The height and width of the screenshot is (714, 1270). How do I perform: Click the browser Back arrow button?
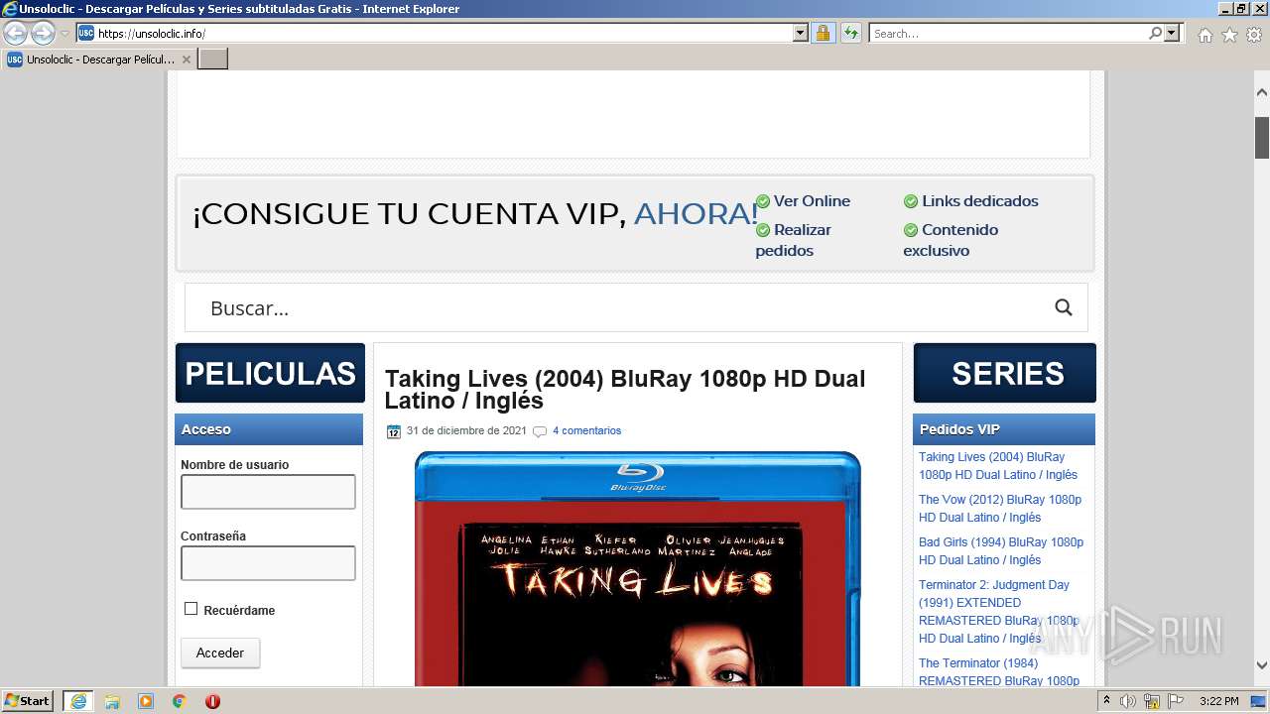(15, 33)
